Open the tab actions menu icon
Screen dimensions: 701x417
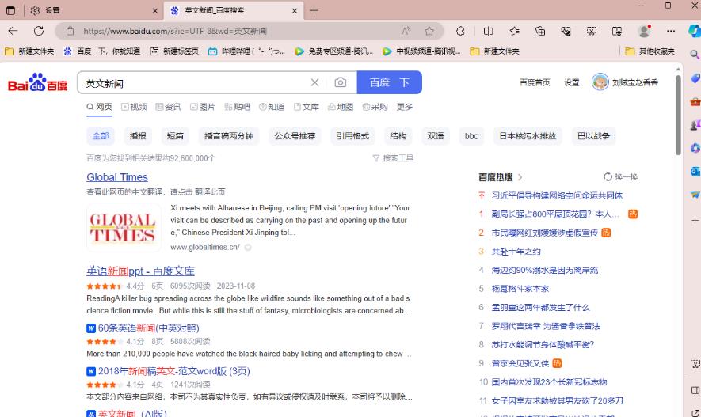pos(11,10)
